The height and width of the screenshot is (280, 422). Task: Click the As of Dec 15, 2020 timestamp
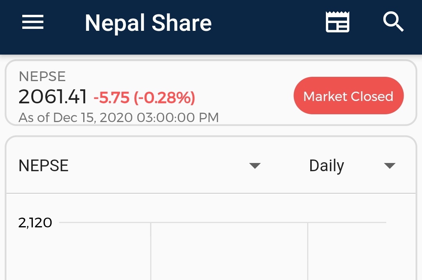pyautogui.click(x=119, y=117)
